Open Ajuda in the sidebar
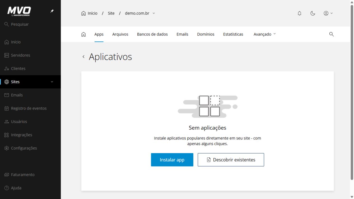Image resolution: width=354 pixels, height=199 pixels. (30, 188)
